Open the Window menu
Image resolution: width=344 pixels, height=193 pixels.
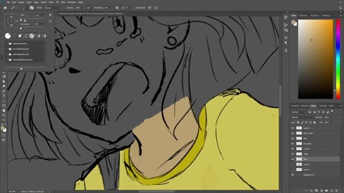tap(71, 2)
